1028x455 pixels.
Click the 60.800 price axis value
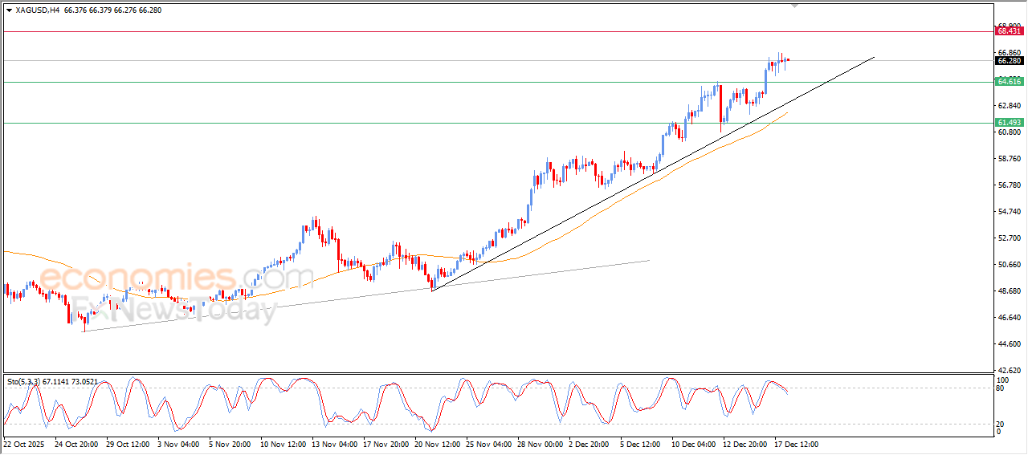pos(1009,132)
